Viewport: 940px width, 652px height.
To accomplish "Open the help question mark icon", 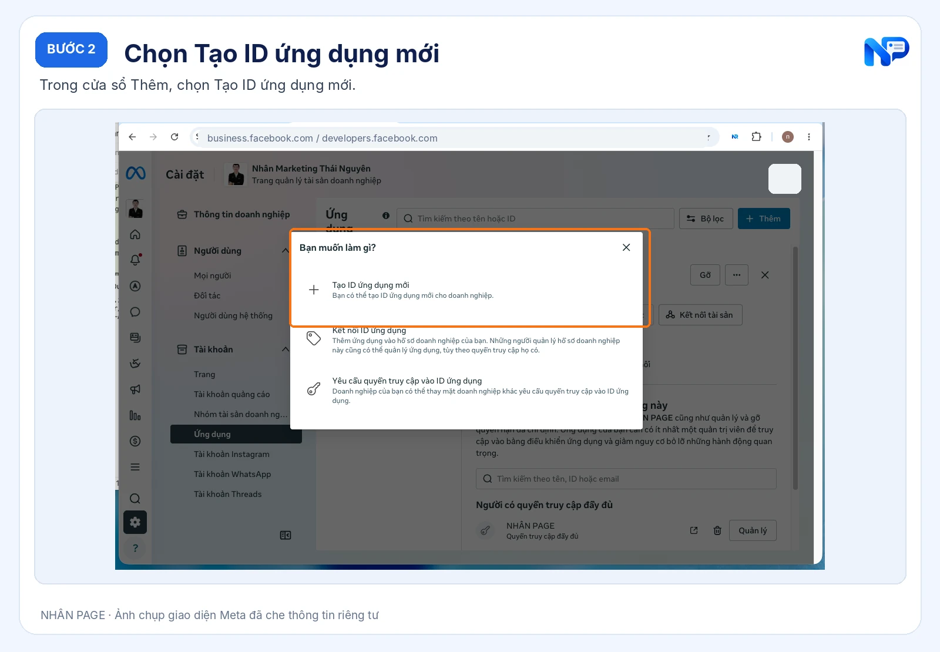I will coord(135,548).
